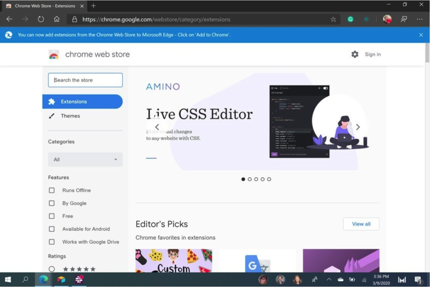Select the Extensions puzzle-piece category icon

pos(52,101)
